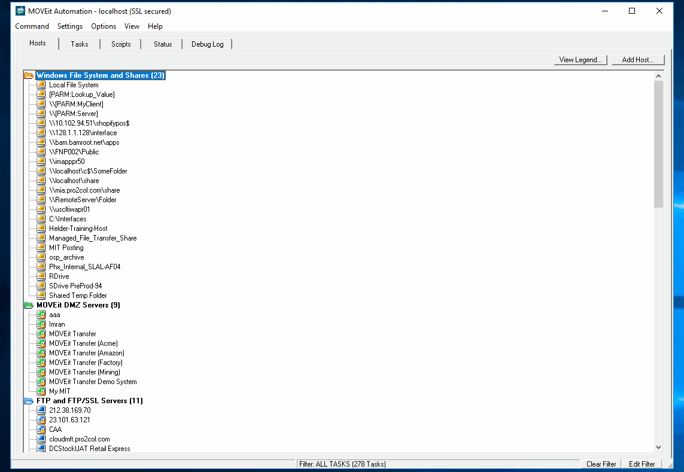684x472 pixels.
Task: Click the Managed_File_Transfer_Share icon
Action: (x=41, y=238)
